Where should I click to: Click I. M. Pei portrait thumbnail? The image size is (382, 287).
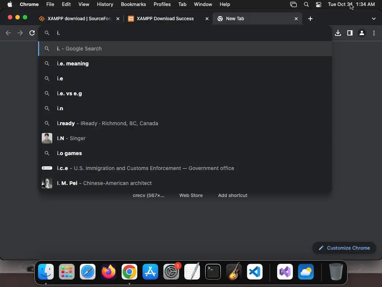(x=47, y=183)
